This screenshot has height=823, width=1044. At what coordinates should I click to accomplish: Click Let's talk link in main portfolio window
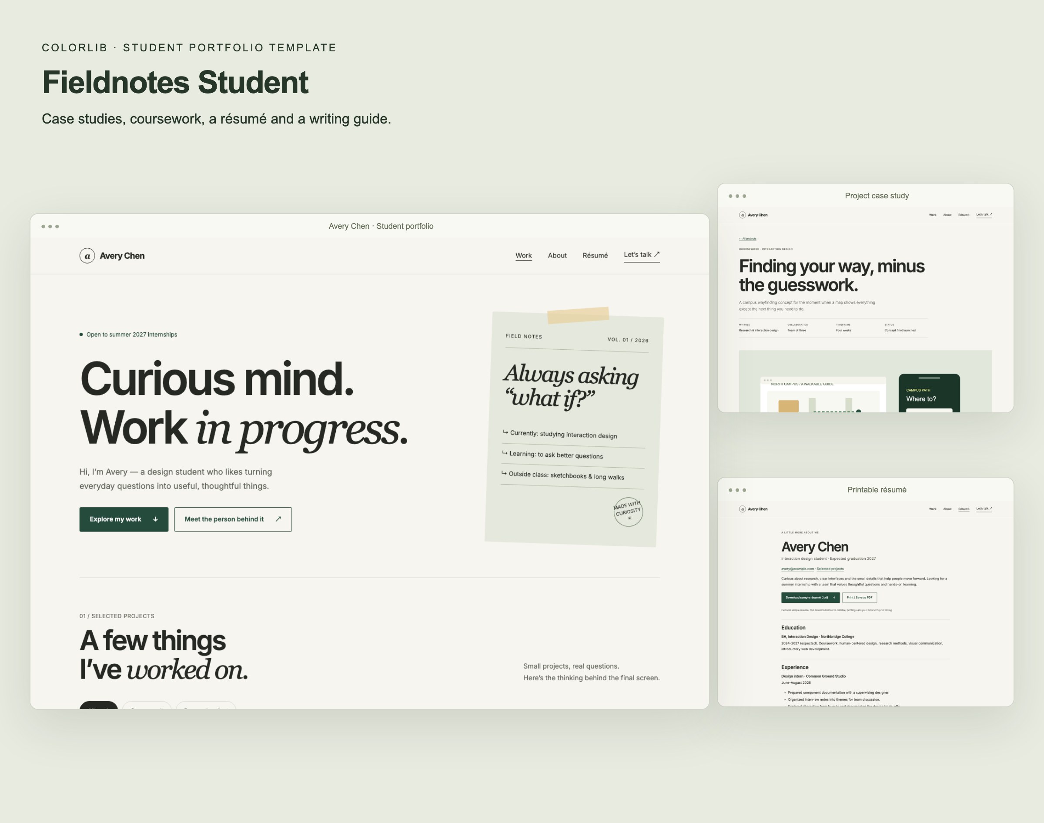(641, 255)
